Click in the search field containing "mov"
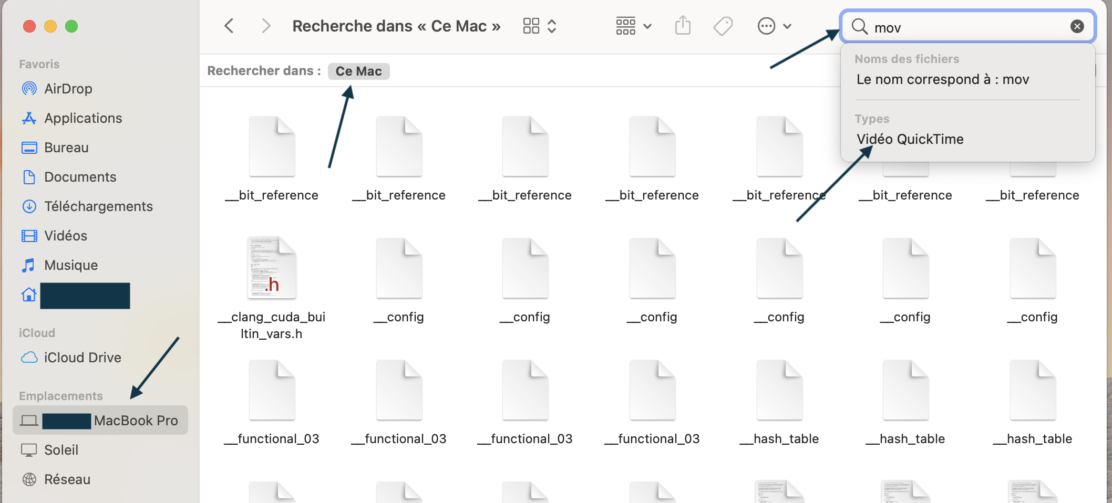The width and height of the screenshot is (1112, 503). pos(967,27)
